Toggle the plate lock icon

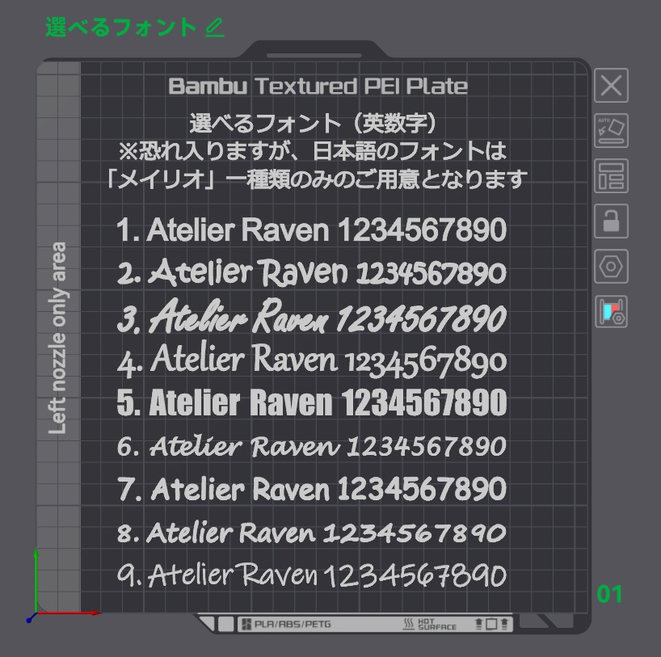(x=611, y=221)
